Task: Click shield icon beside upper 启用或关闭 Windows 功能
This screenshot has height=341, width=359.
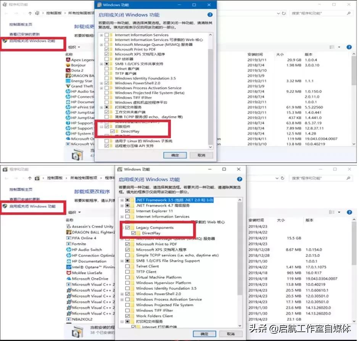Action: (x=5, y=41)
